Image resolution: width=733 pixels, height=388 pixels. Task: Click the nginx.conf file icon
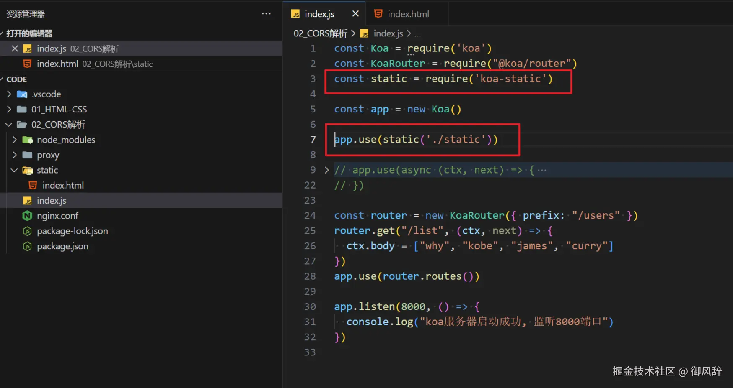click(27, 216)
